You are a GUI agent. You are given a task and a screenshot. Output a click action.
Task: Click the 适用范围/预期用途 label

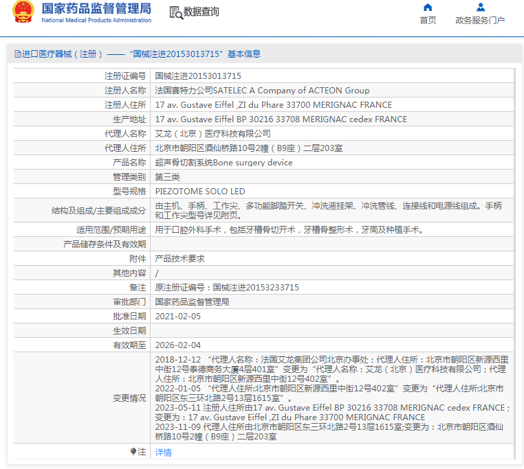pos(111,230)
